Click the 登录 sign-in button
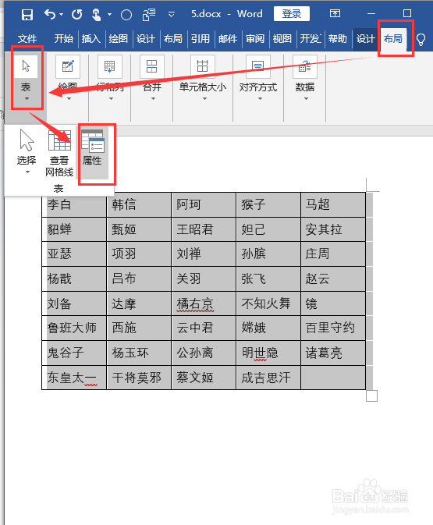The width and height of the screenshot is (433, 525). [291, 14]
